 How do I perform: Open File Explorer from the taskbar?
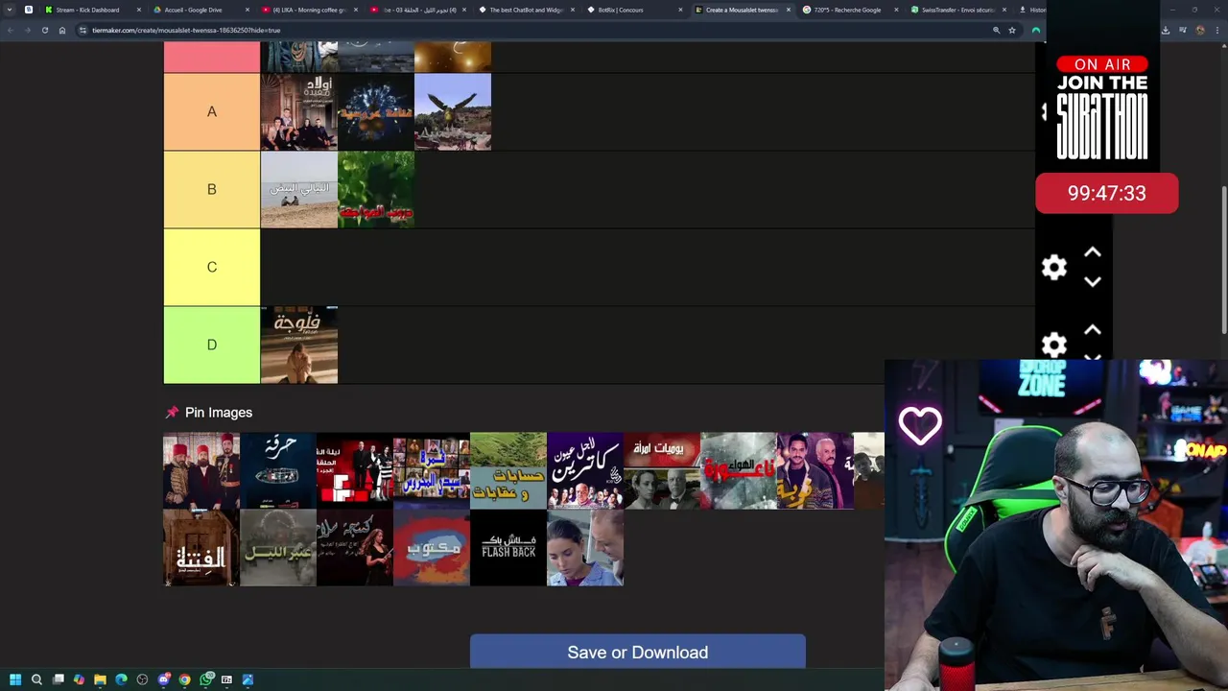click(100, 679)
